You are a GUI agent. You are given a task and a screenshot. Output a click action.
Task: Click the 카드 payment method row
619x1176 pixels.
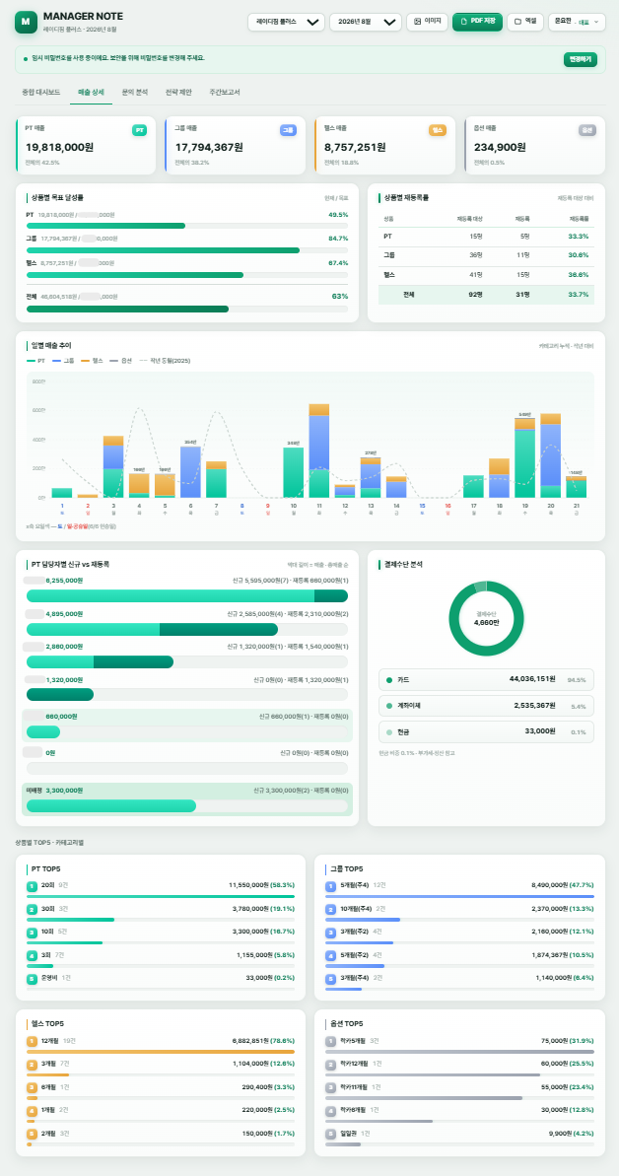click(486, 679)
